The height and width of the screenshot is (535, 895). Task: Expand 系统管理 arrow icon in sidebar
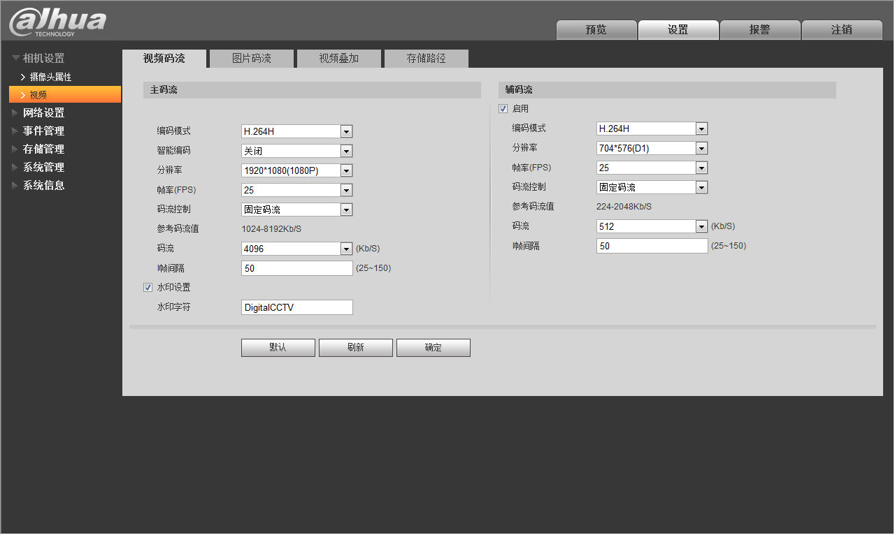pos(15,167)
